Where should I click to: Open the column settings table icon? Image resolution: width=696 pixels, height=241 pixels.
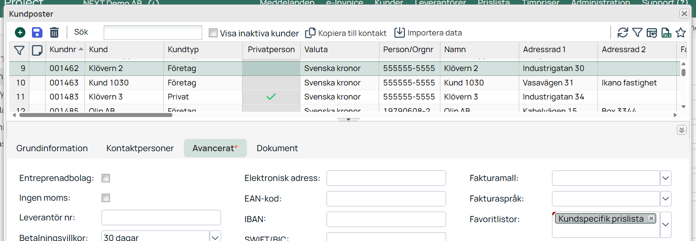click(x=652, y=32)
